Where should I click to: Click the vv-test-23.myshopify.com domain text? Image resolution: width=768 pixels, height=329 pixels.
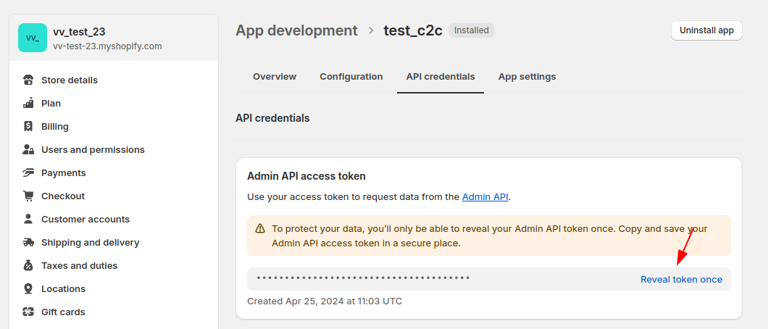107,46
